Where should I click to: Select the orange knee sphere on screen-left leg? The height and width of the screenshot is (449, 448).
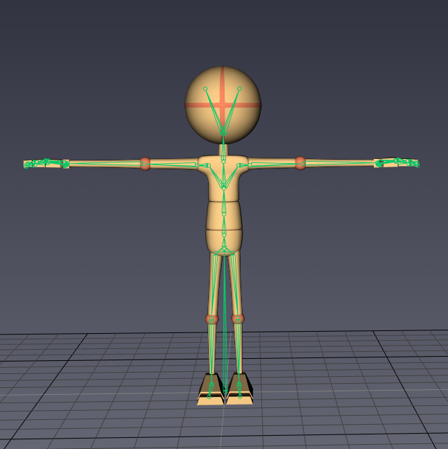[212, 319]
